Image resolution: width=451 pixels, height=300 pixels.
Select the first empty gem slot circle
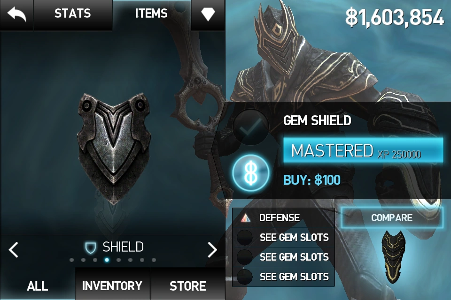pos(244,237)
